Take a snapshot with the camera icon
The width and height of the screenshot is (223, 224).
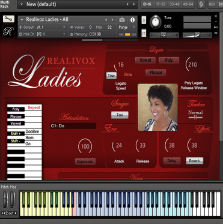(122, 20)
